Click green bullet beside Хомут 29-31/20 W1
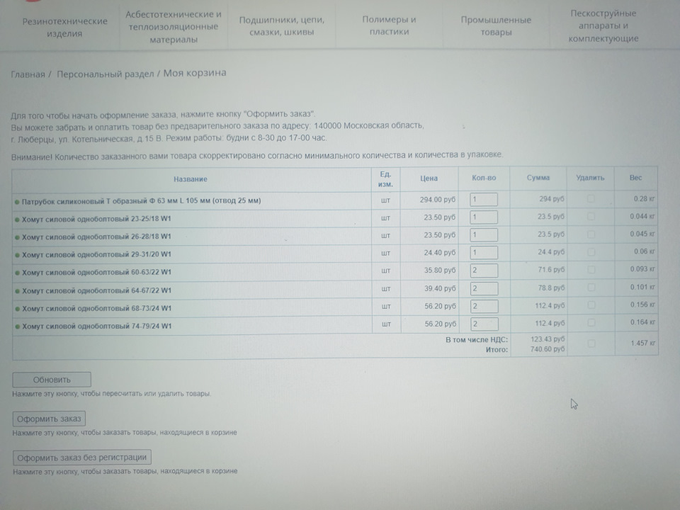 click(x=17, y=254)
